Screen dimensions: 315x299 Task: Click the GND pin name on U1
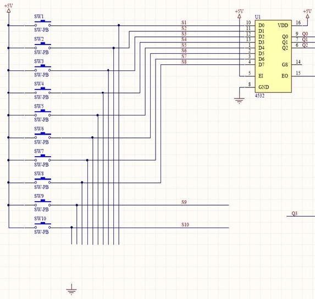pyautogui.click(x=263, y=87)
